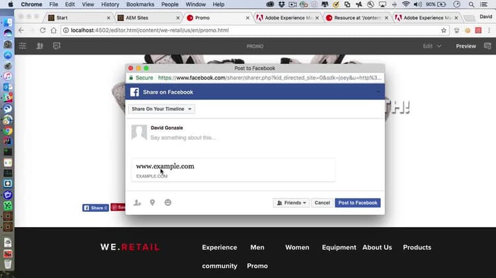The image size is (496, 278).
Task: Bookmark this page with the star icon
Action: coord(444,30)
